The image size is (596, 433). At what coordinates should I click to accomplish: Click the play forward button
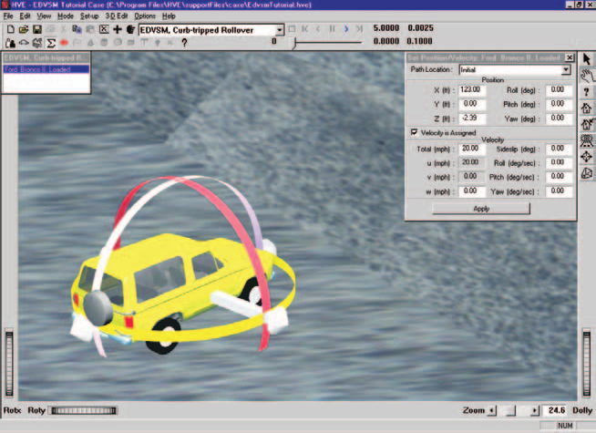(x=346, y=29)
